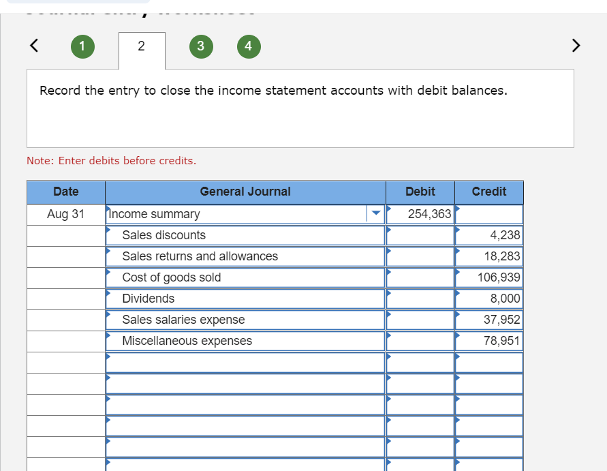Click blue prompt marker on Sales discounts row
This screenshot has height=471, width=607.
[x=108, y=231]
